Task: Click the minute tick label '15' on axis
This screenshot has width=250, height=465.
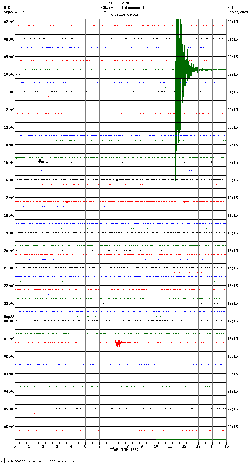Action: coord(226,447)
